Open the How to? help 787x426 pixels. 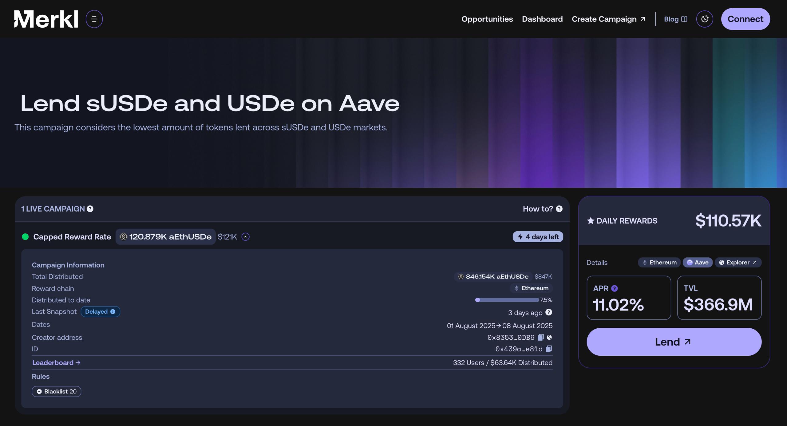click(543, 209)
